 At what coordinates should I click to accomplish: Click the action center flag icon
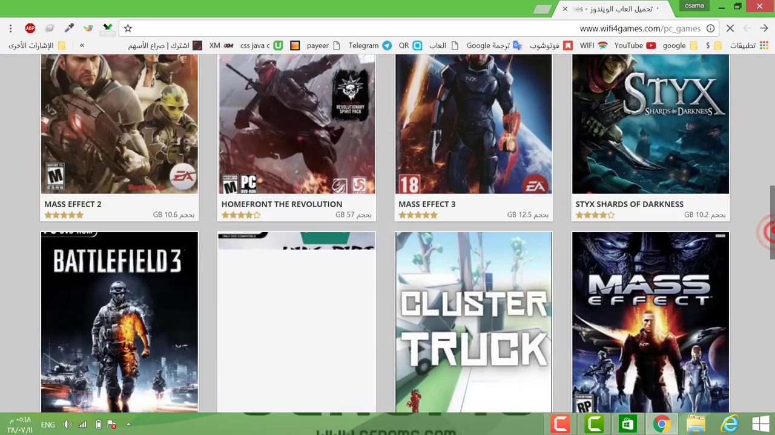coord(112,425)
